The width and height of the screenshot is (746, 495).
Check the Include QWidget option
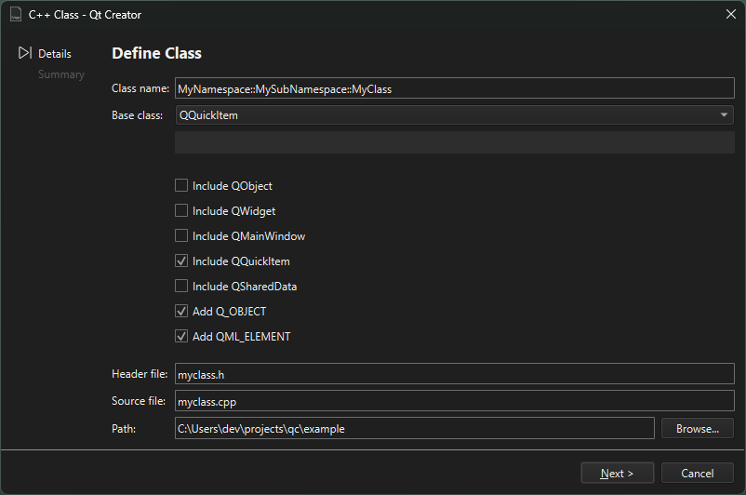(181, 211)
